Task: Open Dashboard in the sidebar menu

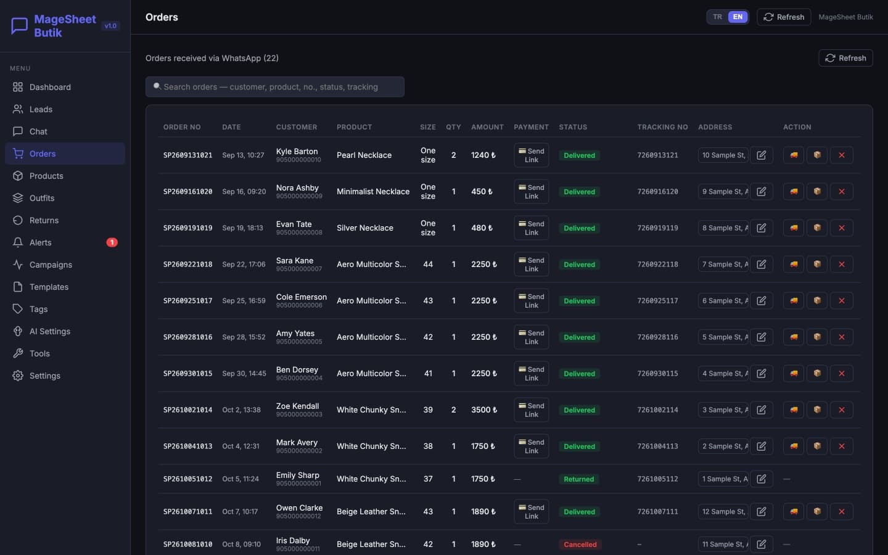Action: [65, 87]
